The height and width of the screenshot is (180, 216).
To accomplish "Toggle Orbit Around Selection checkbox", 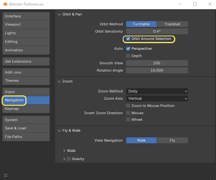I will point(128,39).
